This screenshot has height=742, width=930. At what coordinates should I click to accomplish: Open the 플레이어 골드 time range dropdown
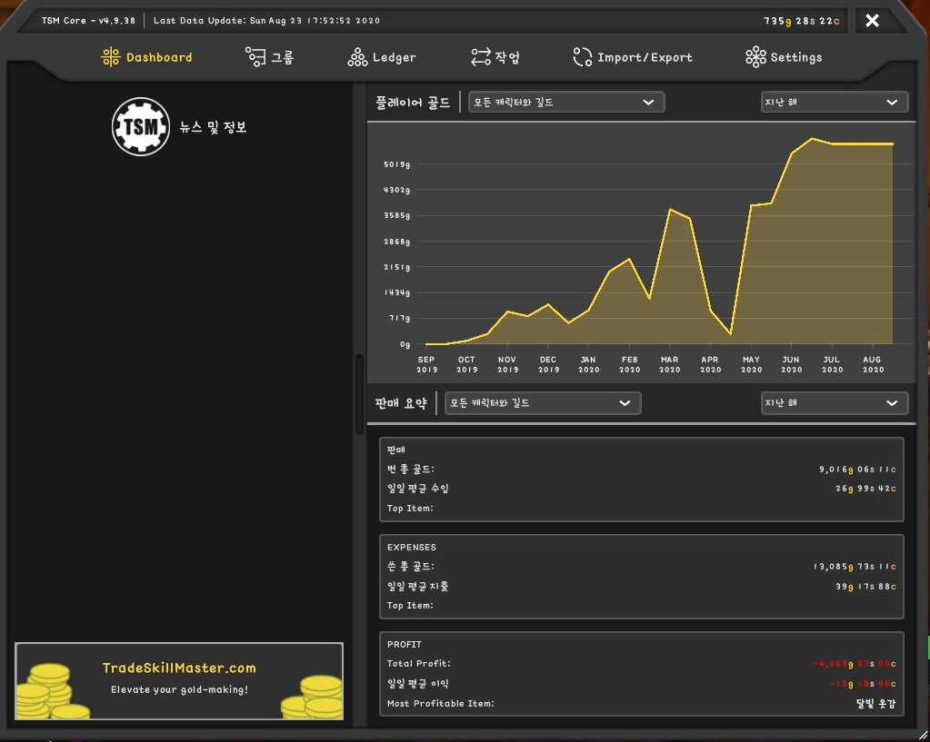click(x=834, y=102)
